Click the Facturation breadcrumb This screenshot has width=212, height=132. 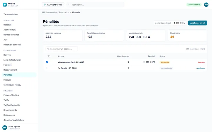tap(64, 12)
